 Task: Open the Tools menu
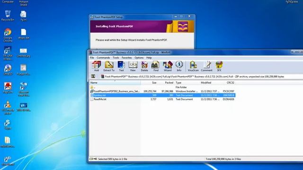(x=116, y=58)
